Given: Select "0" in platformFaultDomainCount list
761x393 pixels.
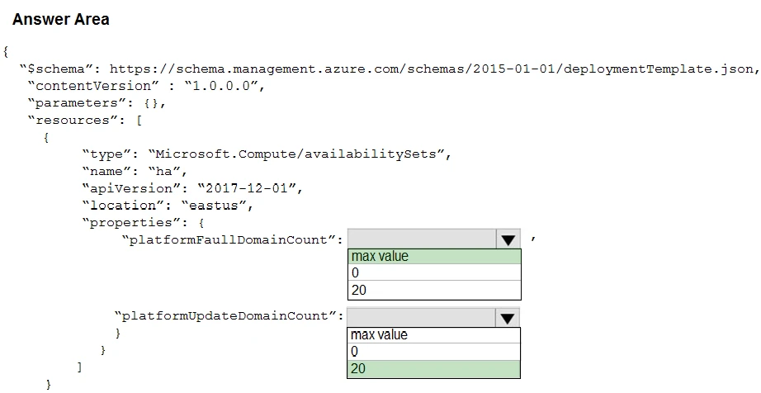Looking at the screenshot, I should coord(434,273).
